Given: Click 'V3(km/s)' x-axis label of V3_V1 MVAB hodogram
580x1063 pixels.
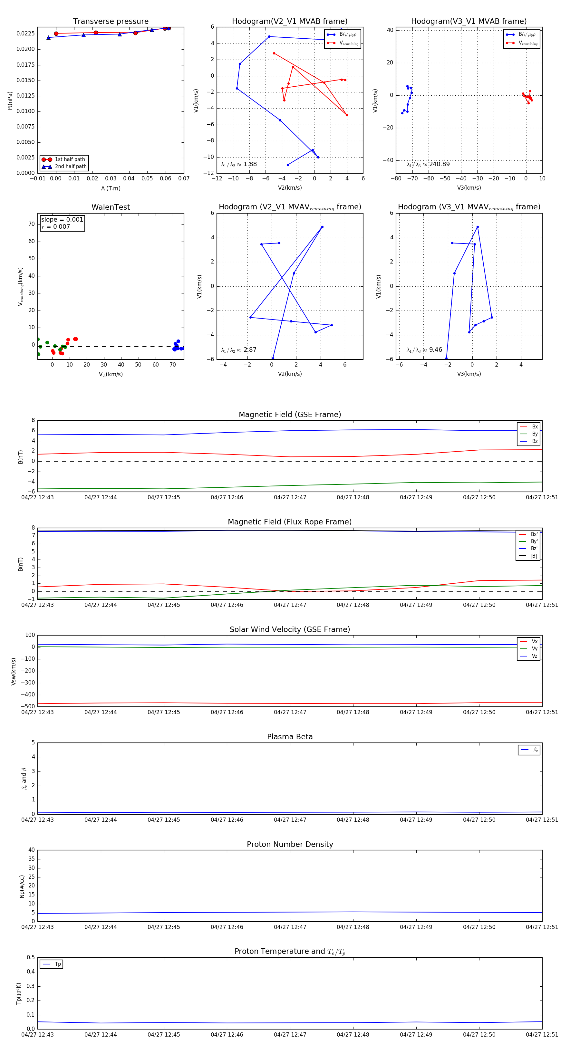Looking at the screenshot, I should (x=469, y=188).
